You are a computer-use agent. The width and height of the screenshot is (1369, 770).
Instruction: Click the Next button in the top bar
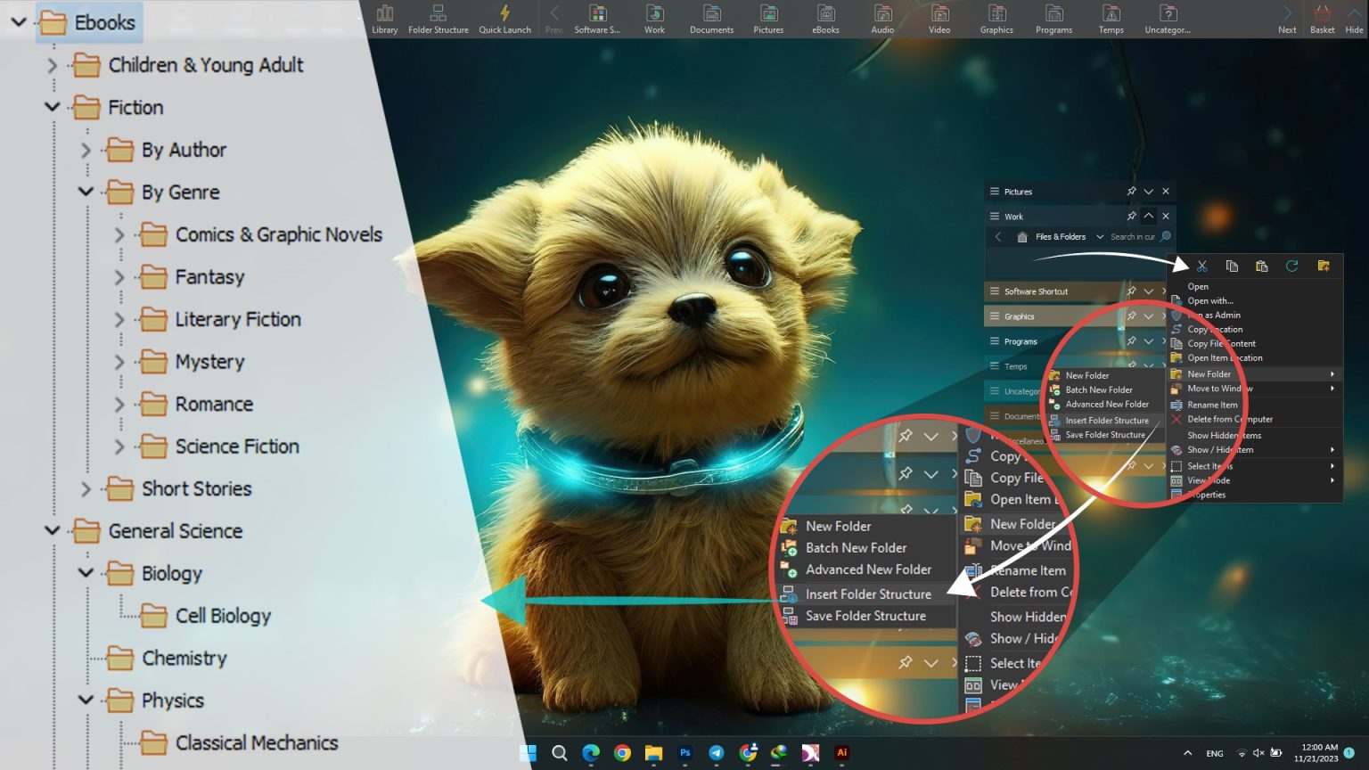tap(1287, 19)
